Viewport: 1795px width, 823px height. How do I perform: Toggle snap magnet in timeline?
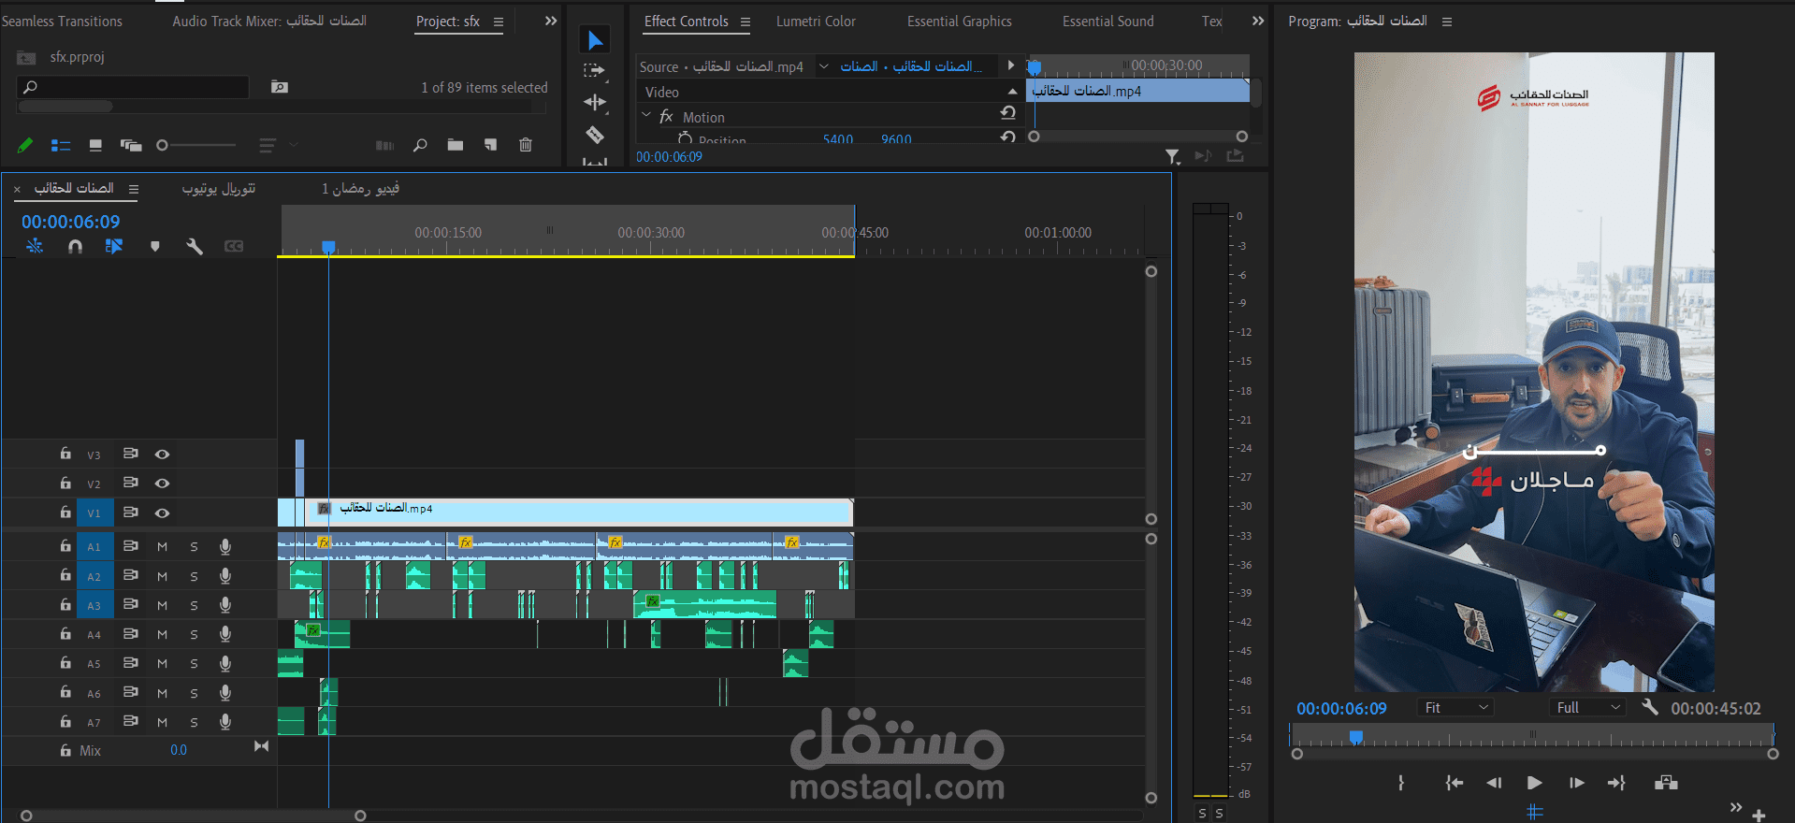[76, 247]
